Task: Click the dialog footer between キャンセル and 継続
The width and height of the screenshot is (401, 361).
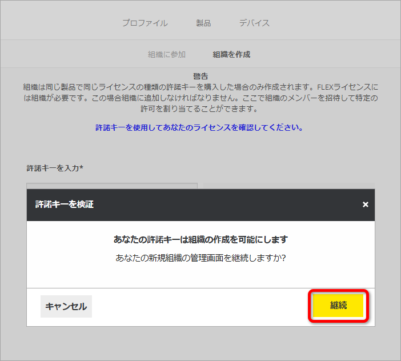Action: pyautogui.click(x=200, y=306)
